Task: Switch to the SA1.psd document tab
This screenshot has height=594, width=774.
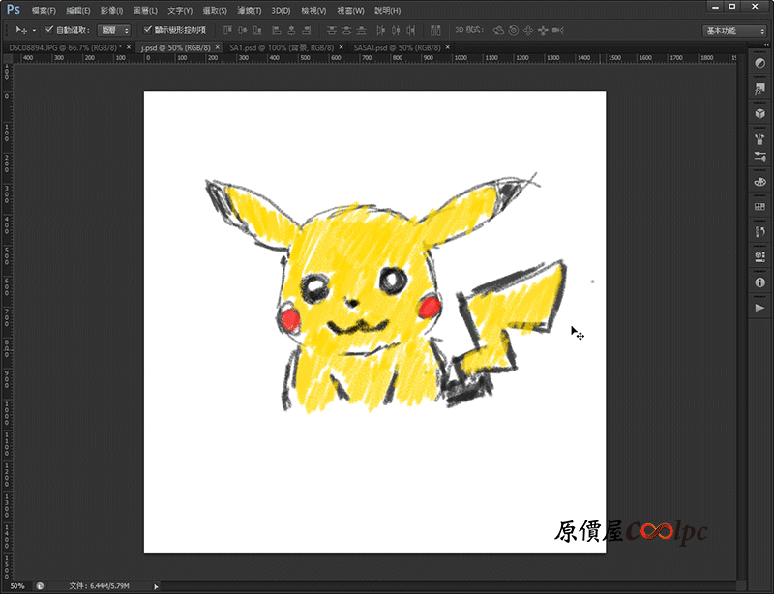Action: [282, 48]
